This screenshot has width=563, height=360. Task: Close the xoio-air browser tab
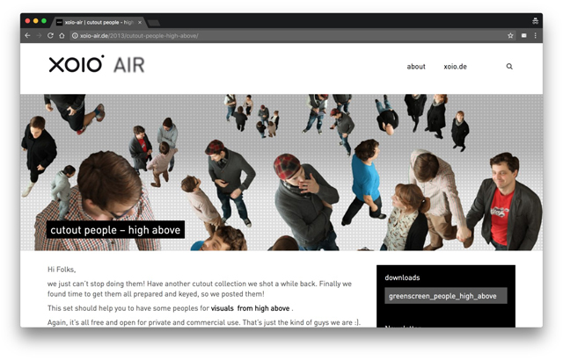click(140, 22)
